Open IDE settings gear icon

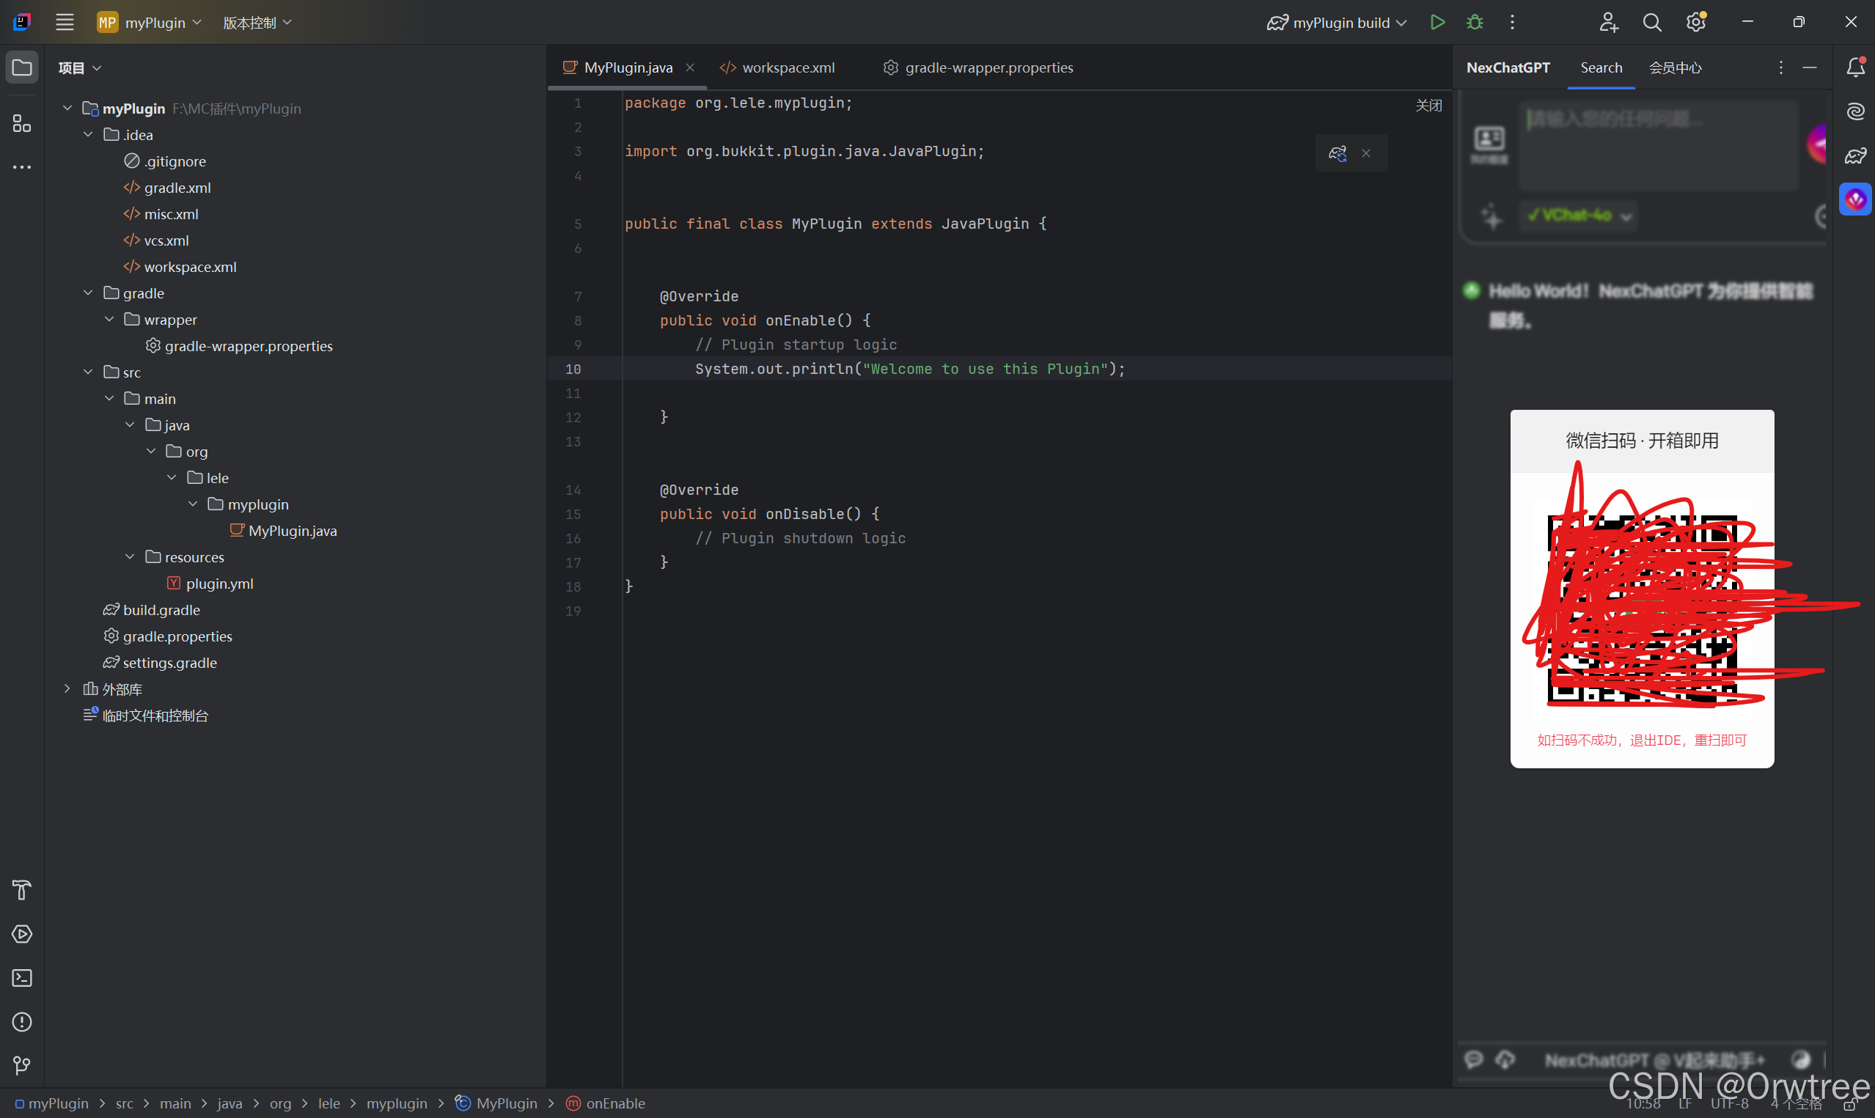[1695, 23]
